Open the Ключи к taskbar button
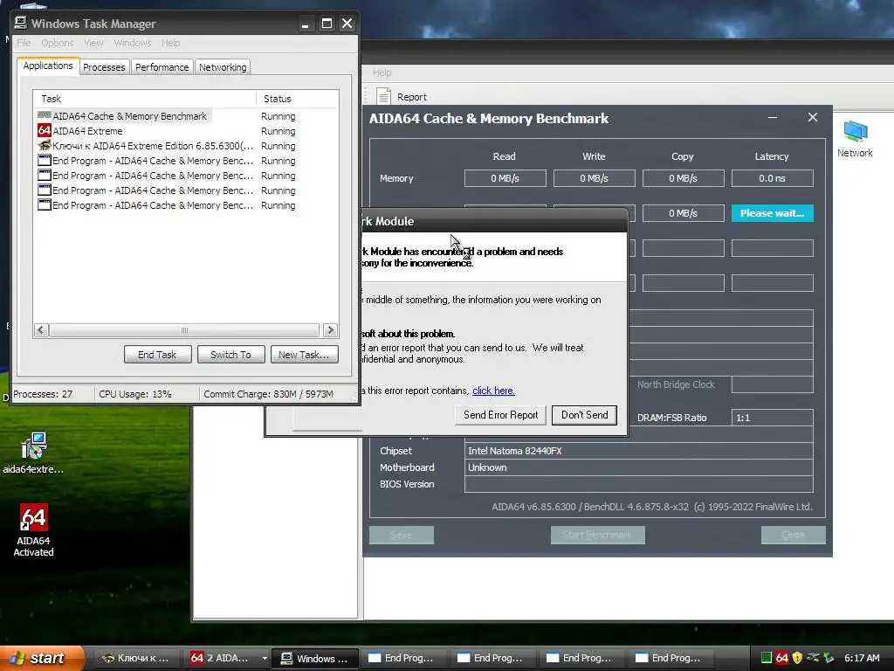The width and height of the screenshot is (894, 671). click(x=135, y=658)
